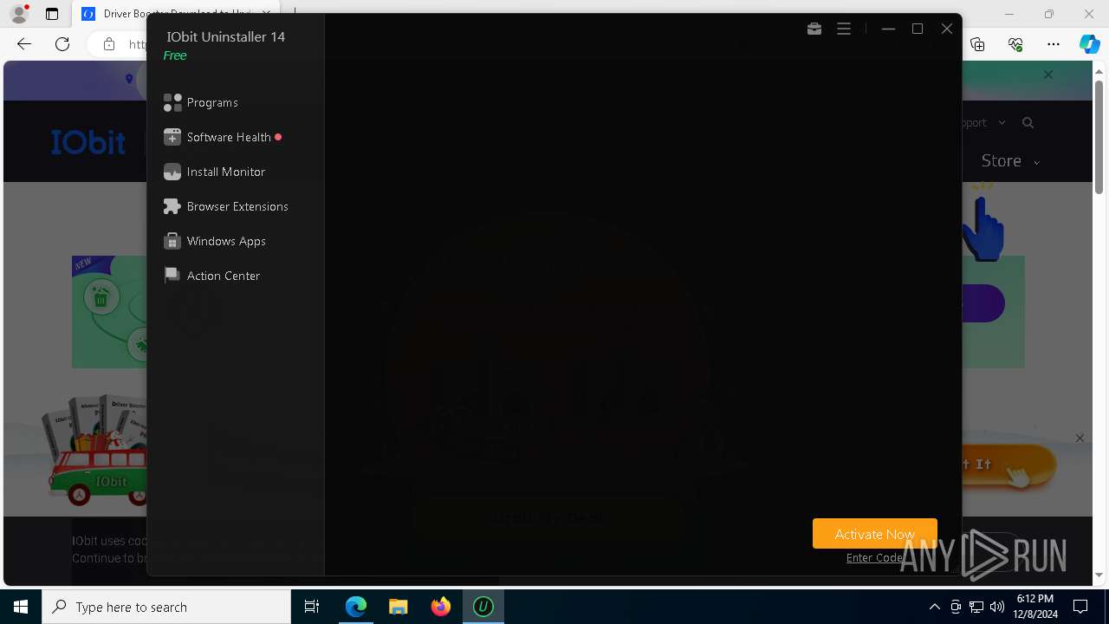Click the taskbar search box
The image size is (1109, 624).
(166, 607)
